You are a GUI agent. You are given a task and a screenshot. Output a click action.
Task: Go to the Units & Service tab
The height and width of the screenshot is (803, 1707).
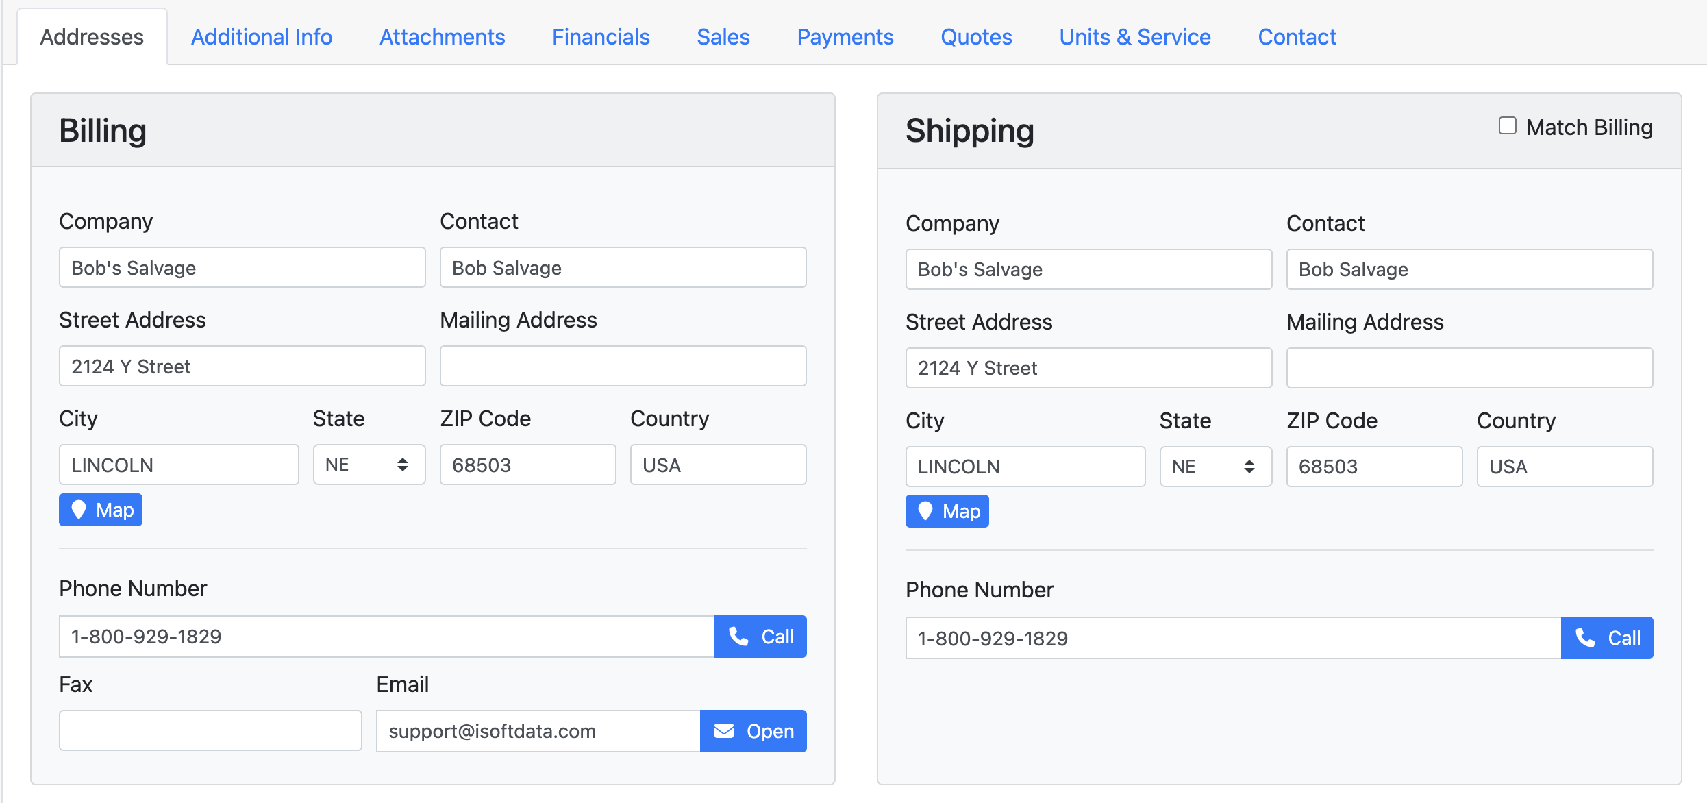click(1134, 37)
